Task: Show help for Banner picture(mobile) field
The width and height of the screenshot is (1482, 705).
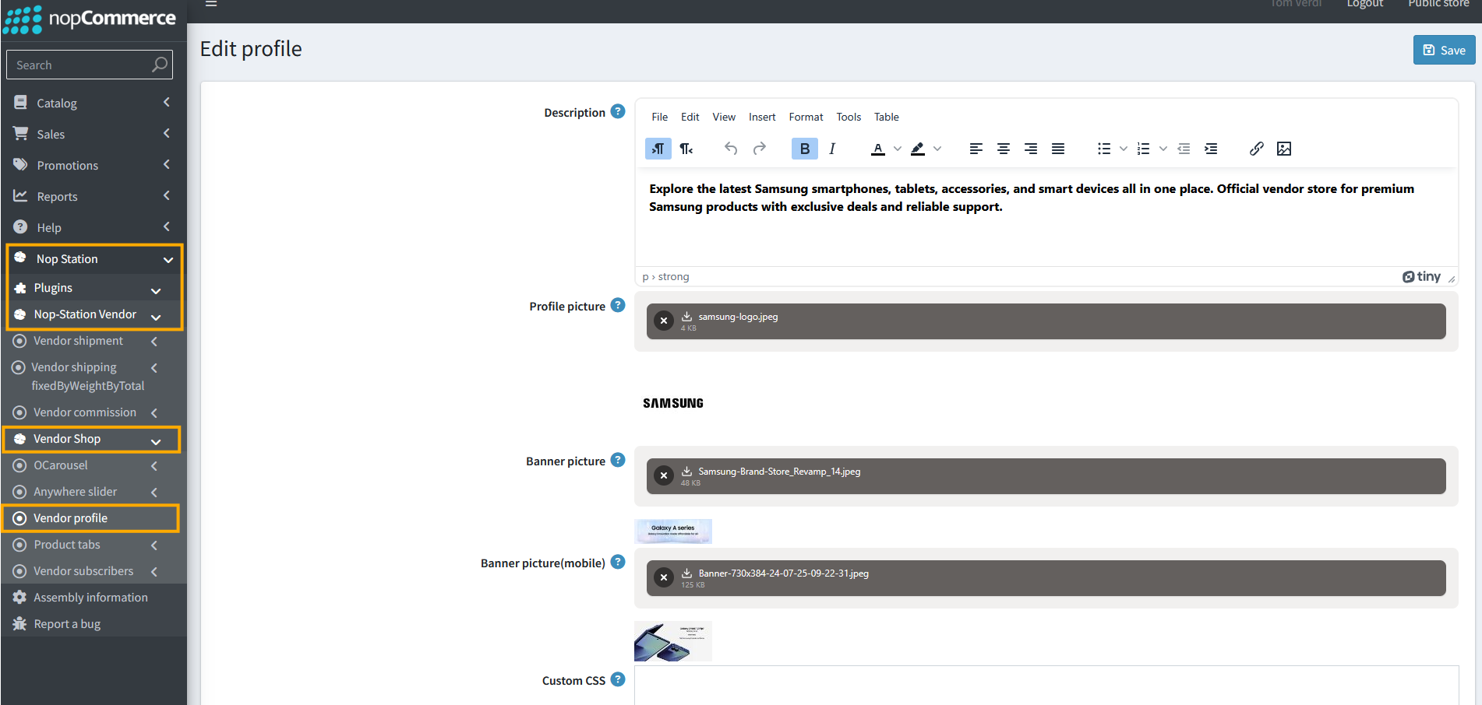Action: 618,562
